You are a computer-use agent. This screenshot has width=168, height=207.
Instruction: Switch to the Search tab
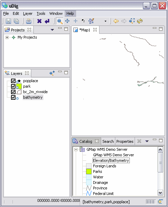tap(108, 141)
